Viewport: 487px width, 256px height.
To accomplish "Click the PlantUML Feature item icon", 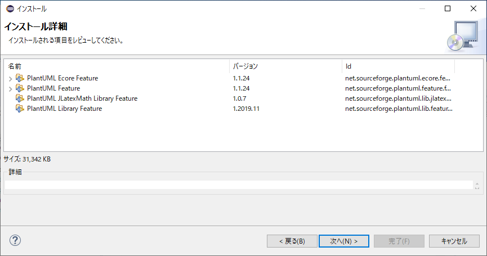I will click(20, 88).
